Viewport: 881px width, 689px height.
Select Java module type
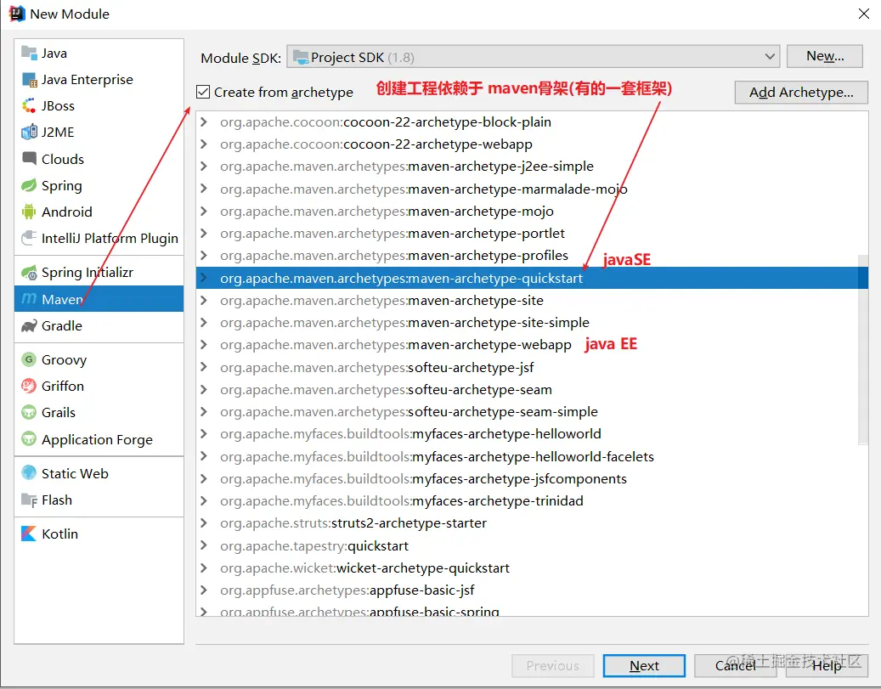click(99, 53)
